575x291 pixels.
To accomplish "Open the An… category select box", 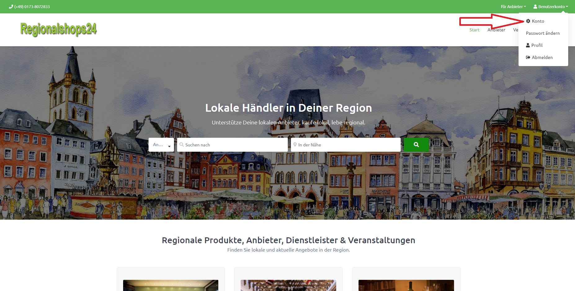I will click(161, 145).
